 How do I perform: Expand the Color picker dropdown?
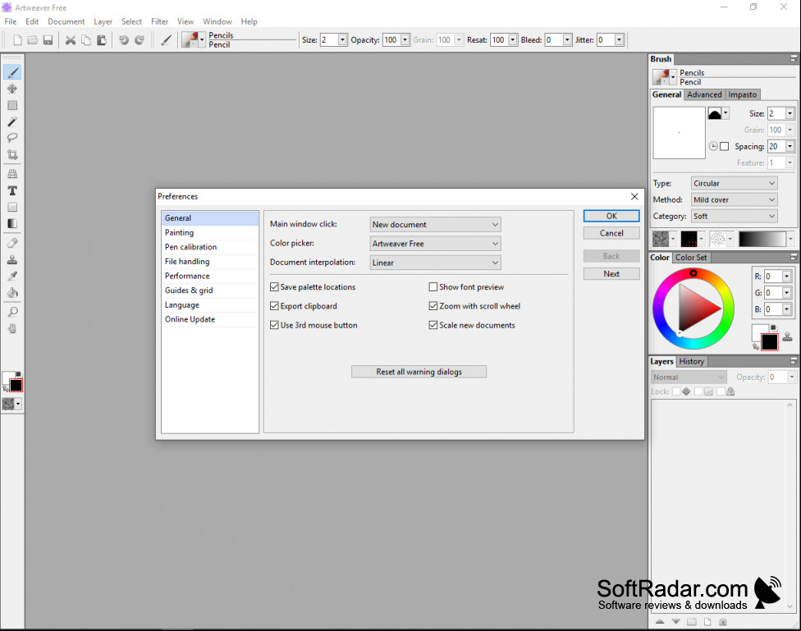click(x=435, y=244)
